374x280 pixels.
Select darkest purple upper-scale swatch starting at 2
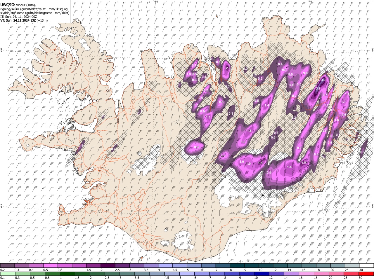108,265
